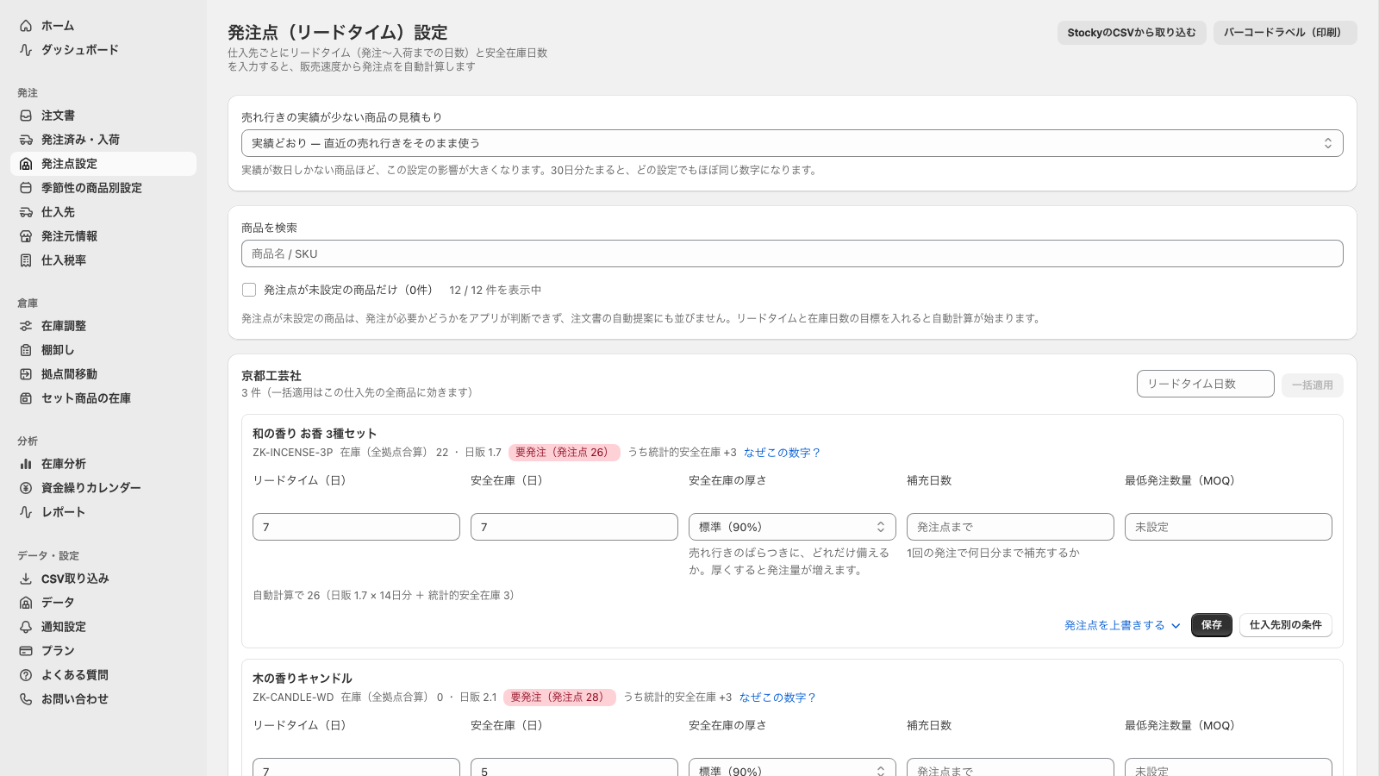Open 季節性の商品別設定 page

click(103, 188)
